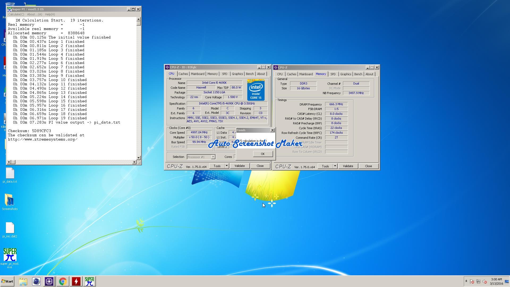Viewport: 510px width, 287px height.
Task: Open Windows Explorer from the taskbar
Action: coord(23,281)
